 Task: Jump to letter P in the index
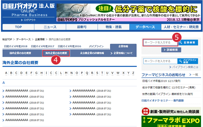[x=82, y=73]
